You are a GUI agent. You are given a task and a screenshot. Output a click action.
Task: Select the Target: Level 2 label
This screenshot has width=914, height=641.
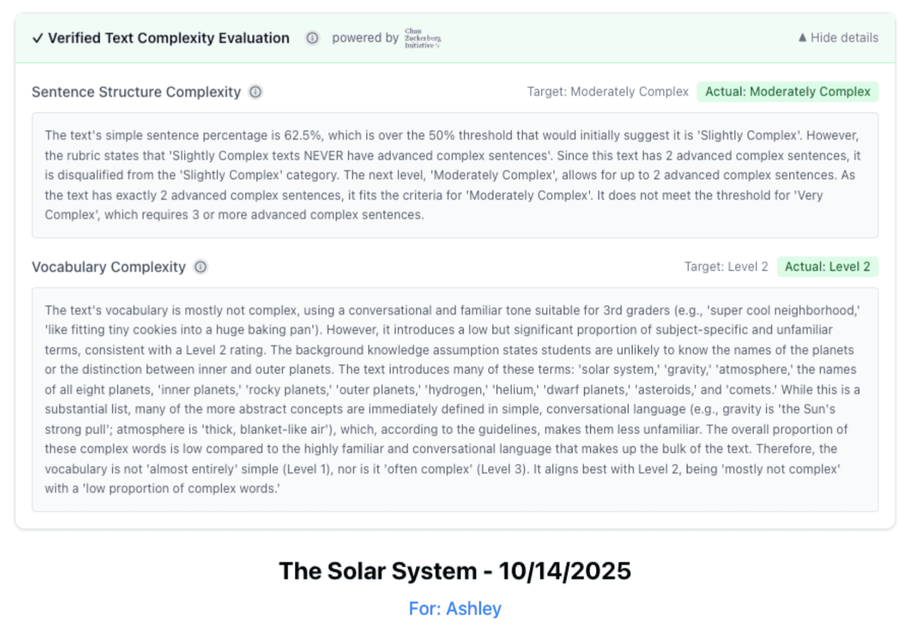tap(726, 267)
